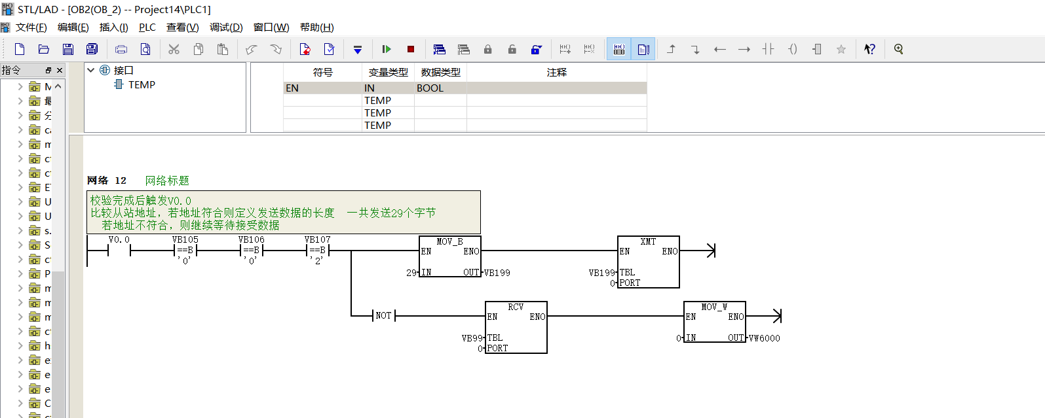This screenshot has width=1045, height=418.
Task: Undo the last action with the left arrow
Action: coord(252,49)
